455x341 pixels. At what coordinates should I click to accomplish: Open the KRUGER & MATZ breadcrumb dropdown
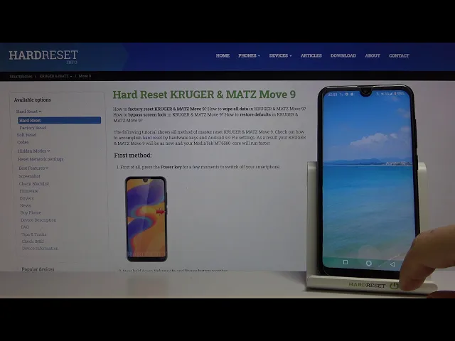click(x=55, y=76)
